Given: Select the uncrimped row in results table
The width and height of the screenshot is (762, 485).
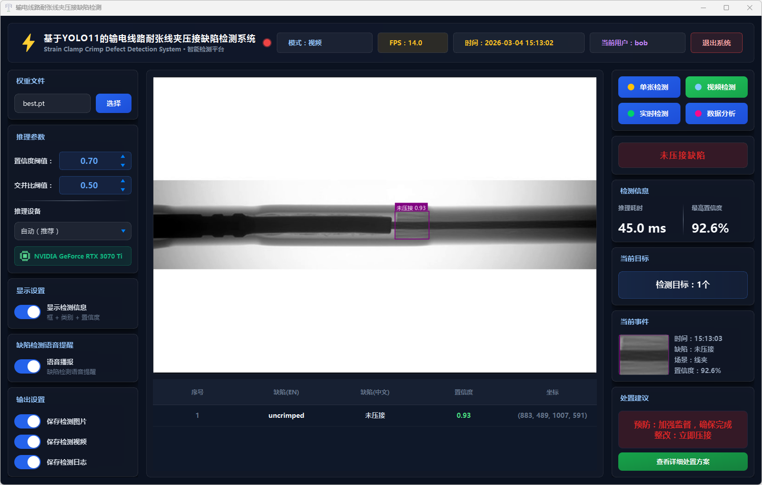Looking at the screenshot, I should coord(375,415).
